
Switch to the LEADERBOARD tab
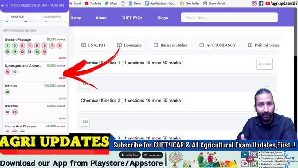click(52, 17)
